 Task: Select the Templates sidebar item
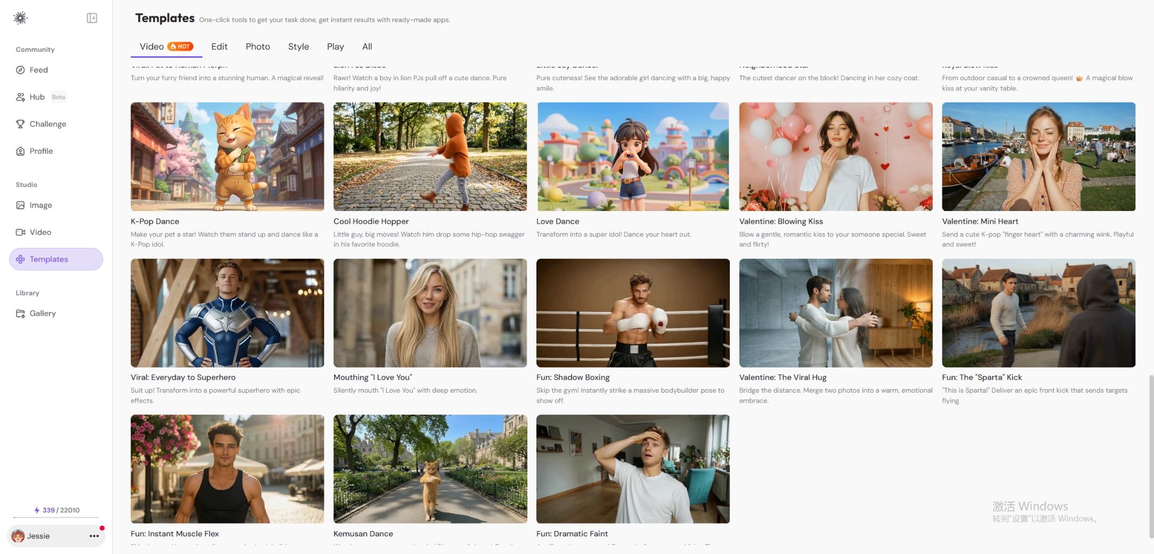[x=48, y=259]
